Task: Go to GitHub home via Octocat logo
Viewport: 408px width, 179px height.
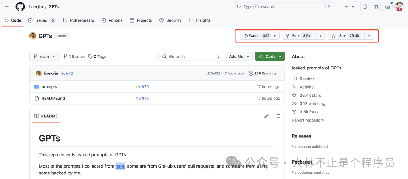Action: pyautogui.click(x=20, y=6)
